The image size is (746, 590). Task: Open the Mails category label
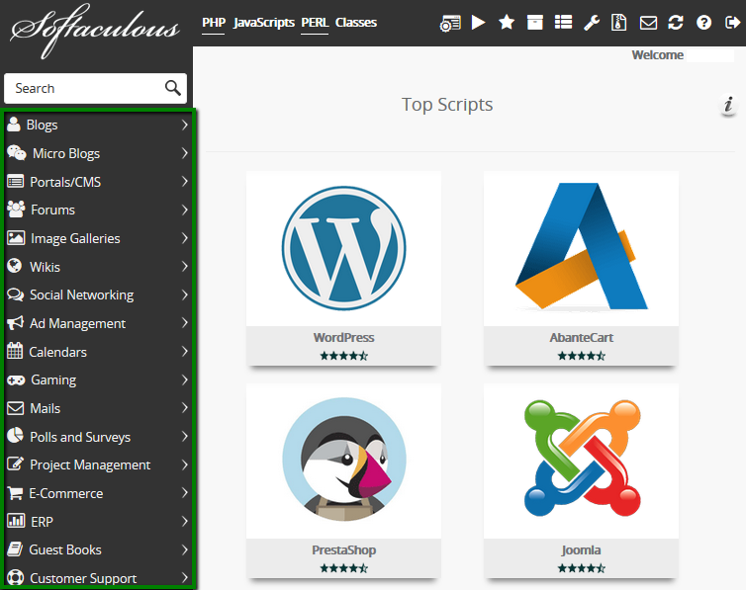46,408
